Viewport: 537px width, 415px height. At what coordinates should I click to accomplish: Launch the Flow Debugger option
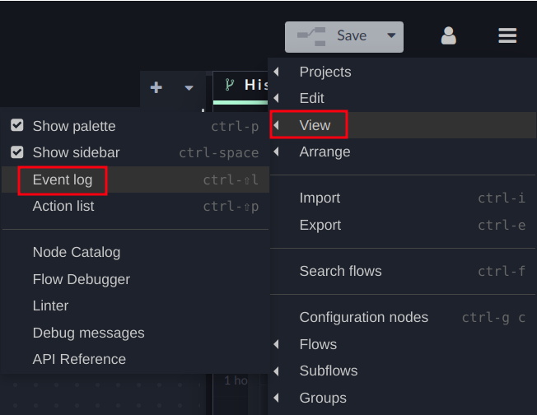82,279
